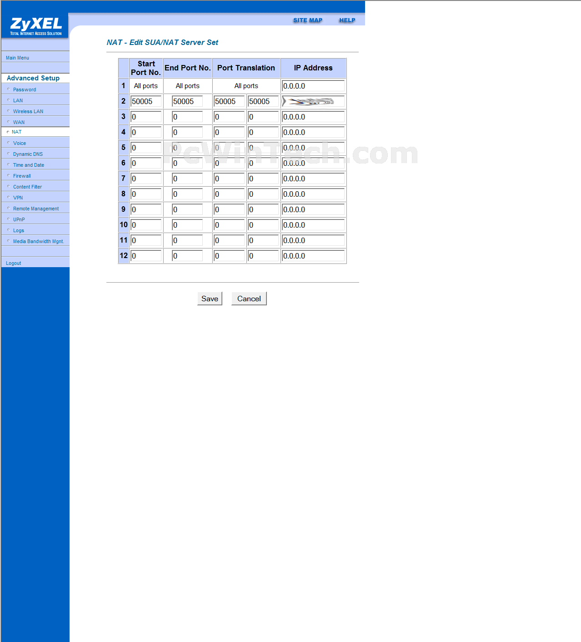The height and width of the screenshot is (642, 581).
Task: Click row 3 End Port field
Action: pos(187,117)
